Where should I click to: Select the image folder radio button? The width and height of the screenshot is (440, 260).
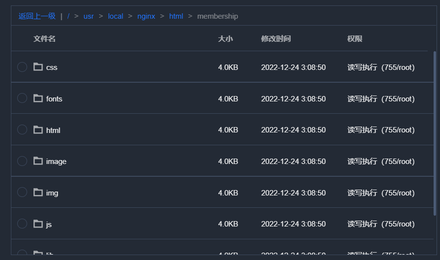point(22,161)
